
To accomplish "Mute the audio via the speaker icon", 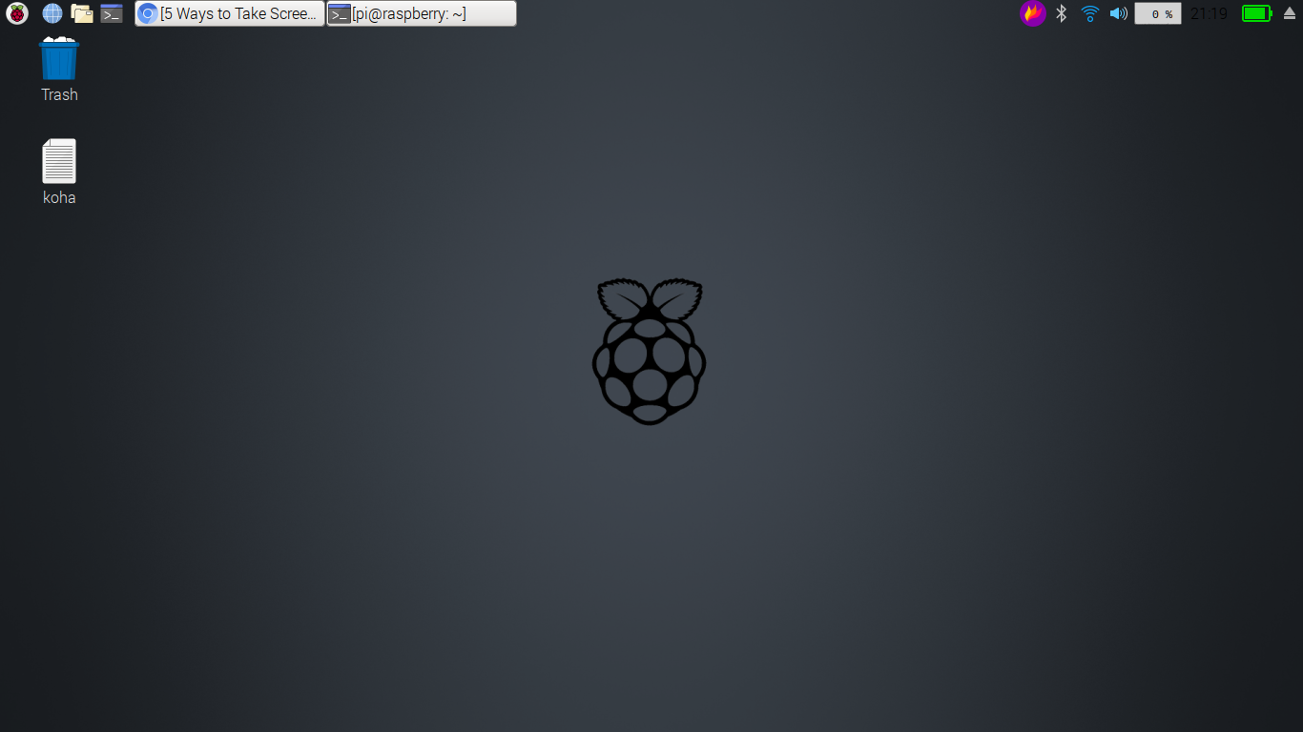I will pos(1117,13).
